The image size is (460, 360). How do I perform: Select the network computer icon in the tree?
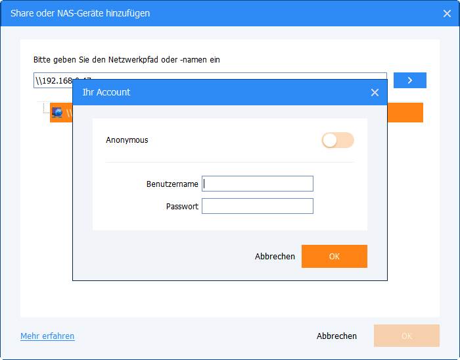pyautogui.click(x=57, y=113)
